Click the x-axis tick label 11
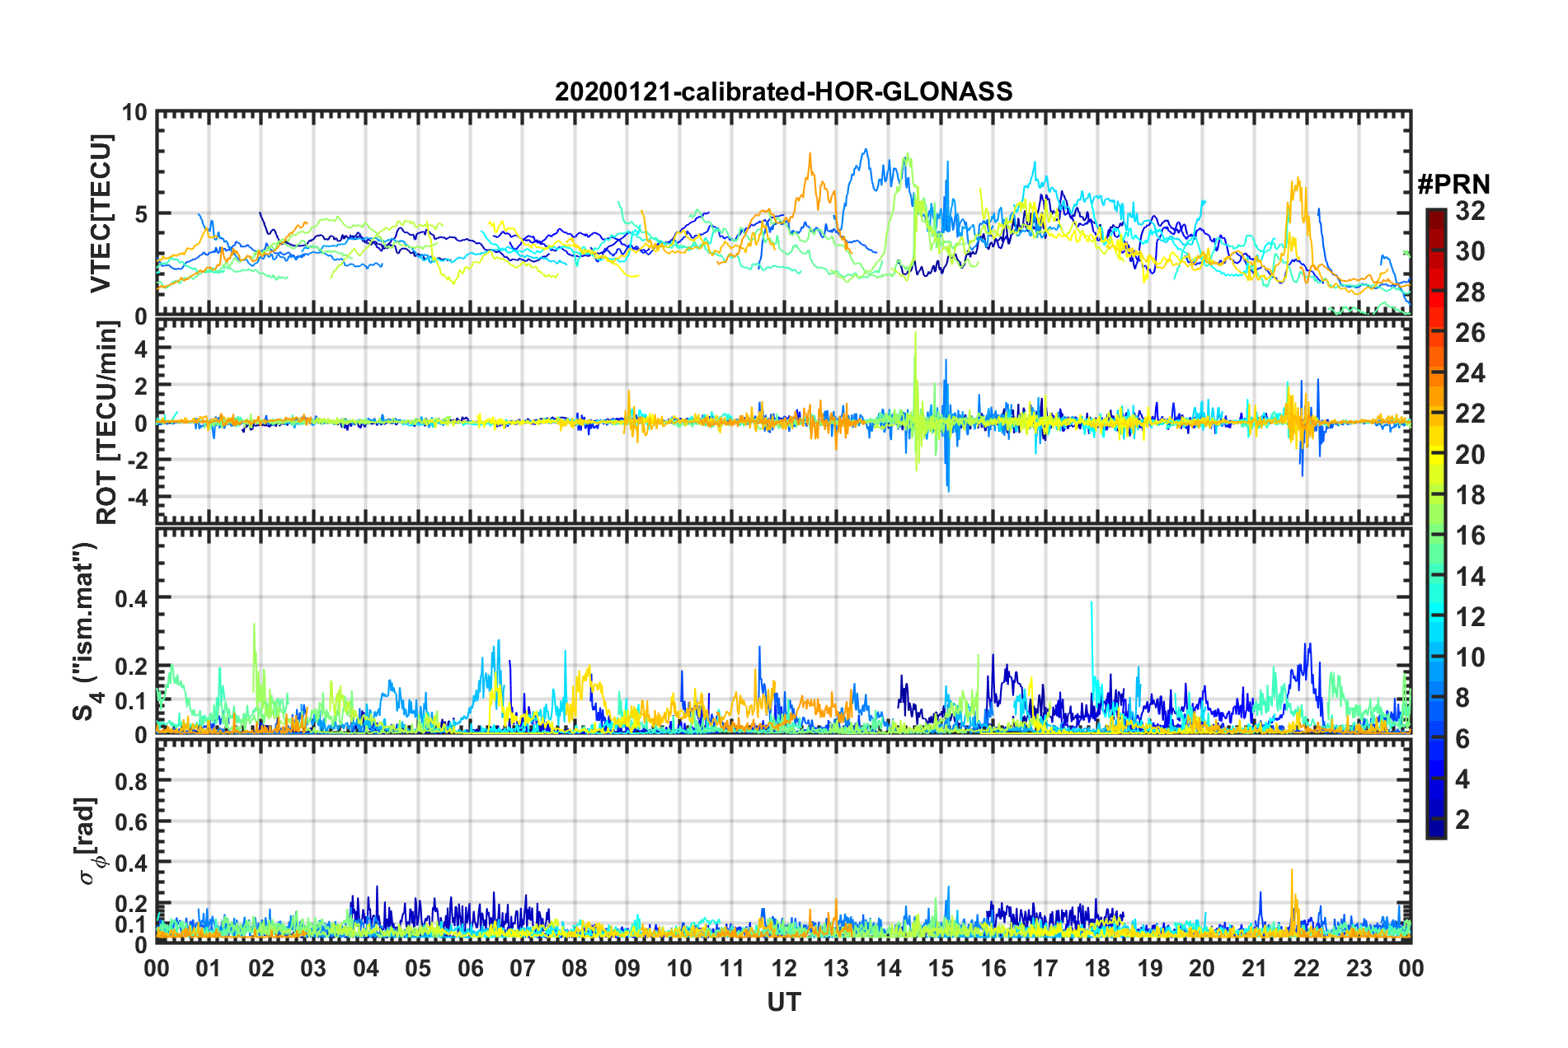 pyautogui.click(x=732, y=968)
